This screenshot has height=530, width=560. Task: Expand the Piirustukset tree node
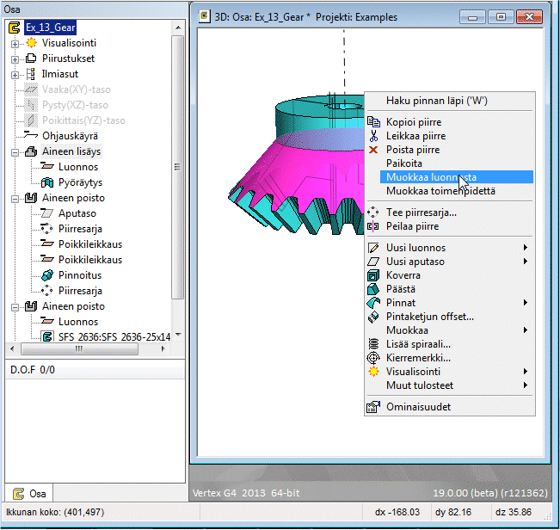click(x=15, y=59)
